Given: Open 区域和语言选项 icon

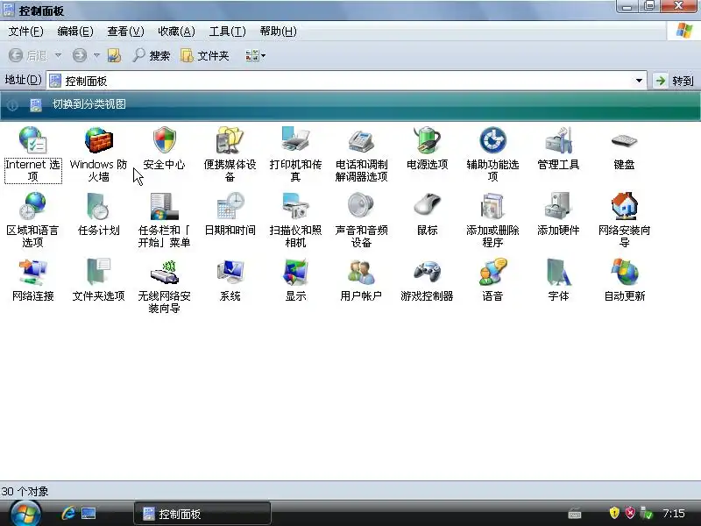Looking at the screenshot, I should (x=33, y=205).
